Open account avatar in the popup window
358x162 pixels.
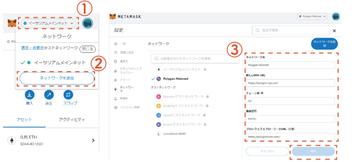tap(87, 23)
